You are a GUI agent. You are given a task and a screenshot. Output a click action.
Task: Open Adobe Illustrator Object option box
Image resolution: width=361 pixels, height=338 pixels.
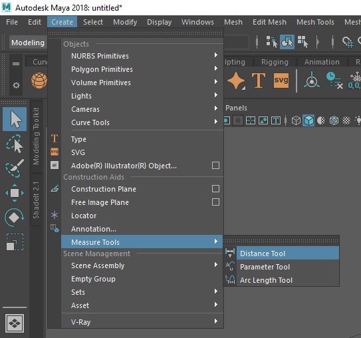[x=215, y=166]
